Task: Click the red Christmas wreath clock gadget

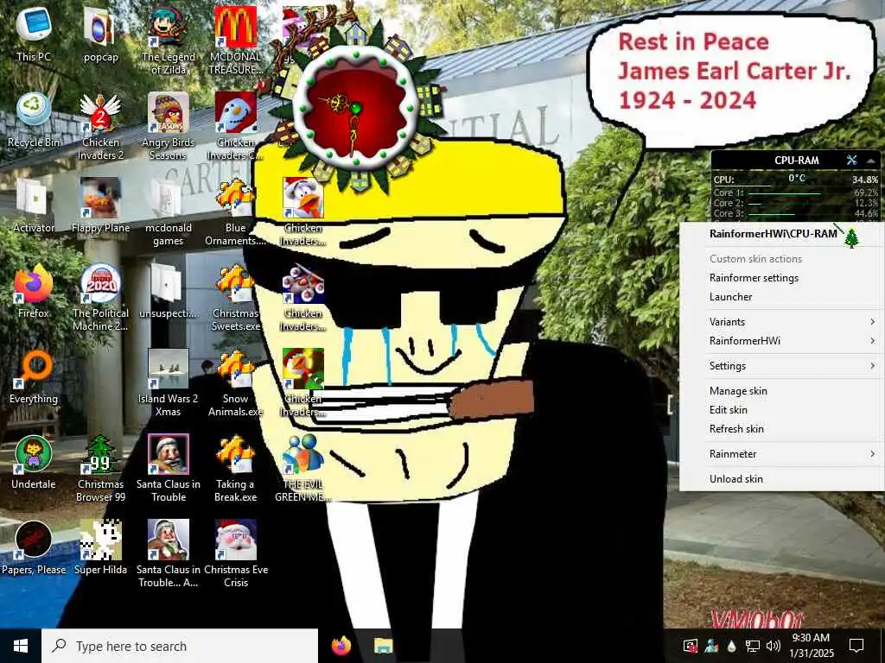Action: point(355,107)
